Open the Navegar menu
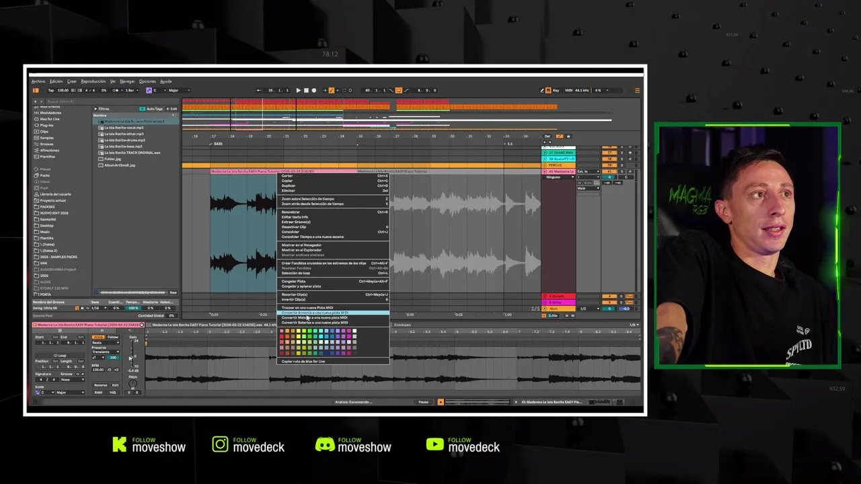The height and width of the screenshot is (484, 861). (x=127, y=81)
